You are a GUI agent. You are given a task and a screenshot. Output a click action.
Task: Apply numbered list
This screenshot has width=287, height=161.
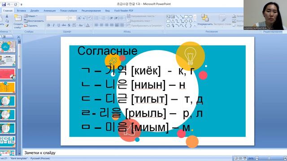tap(104, 18)
